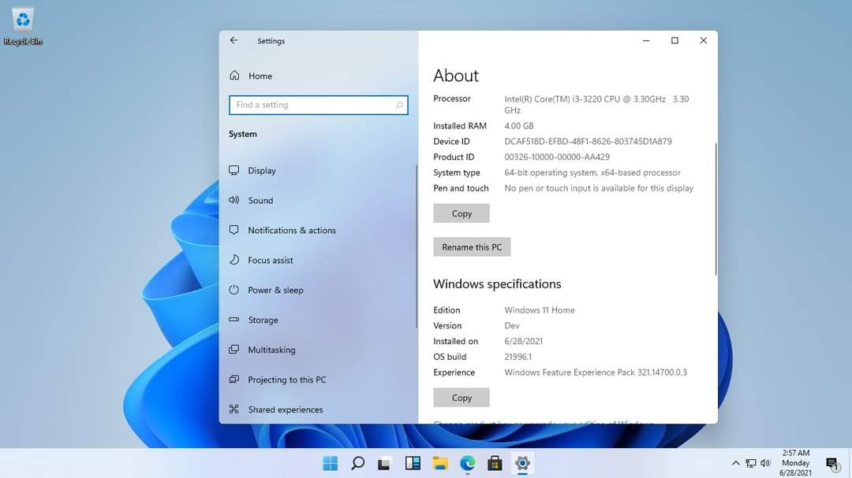Click the Version value Dev
This screenshot has width=852, height=478.
click(x=512, y=325)
